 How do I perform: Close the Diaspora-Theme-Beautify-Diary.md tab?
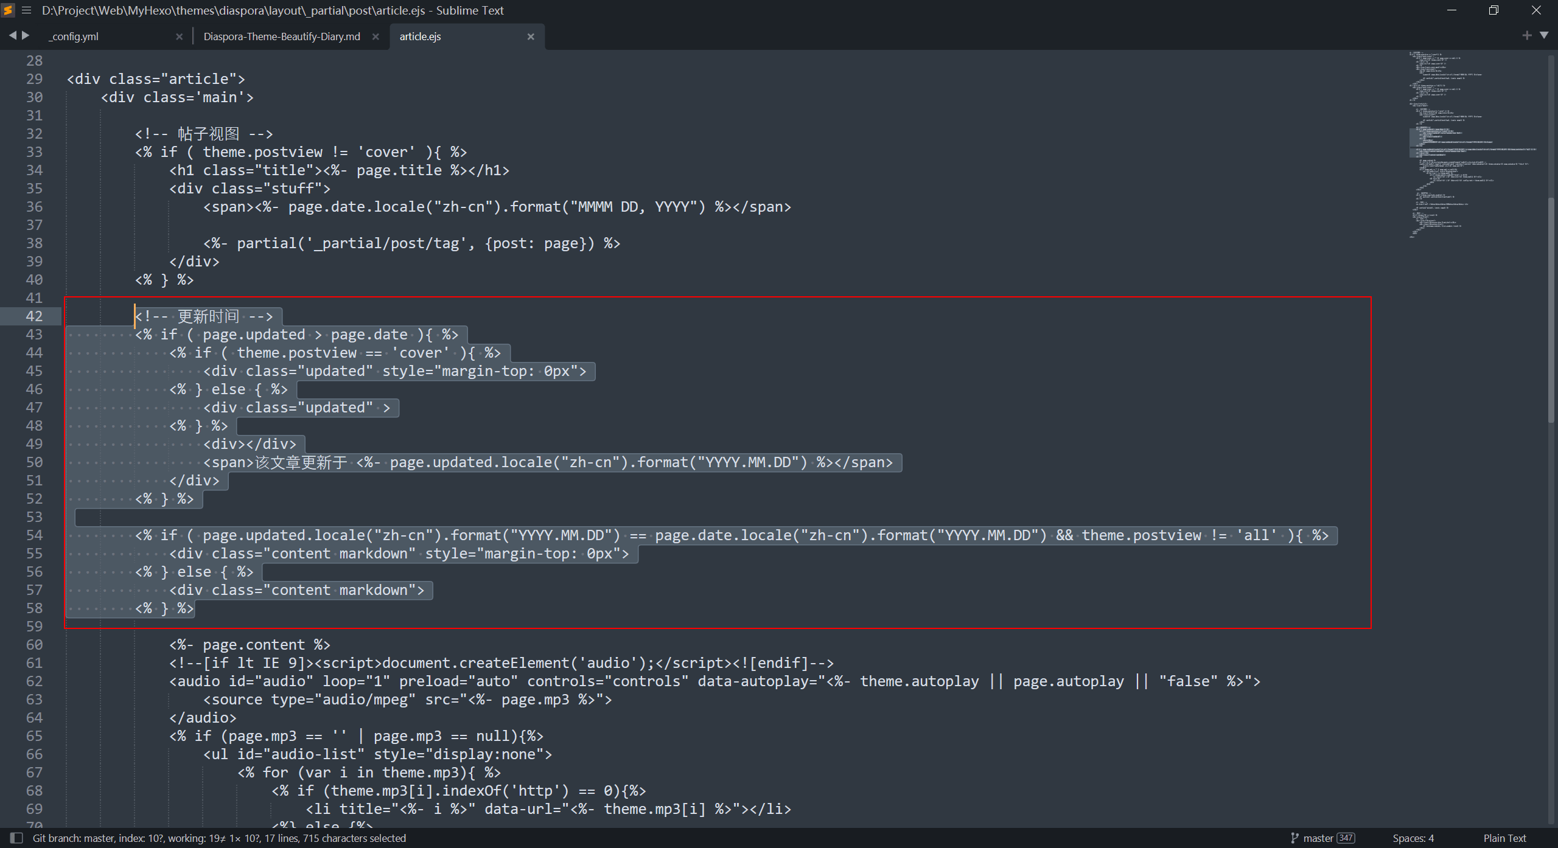(x=376, y=36)
